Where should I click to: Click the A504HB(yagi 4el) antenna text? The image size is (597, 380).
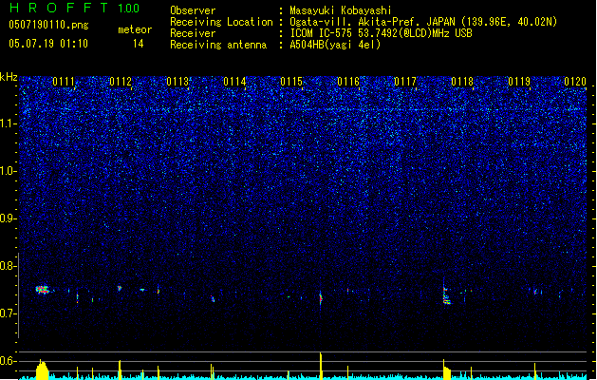coord(335,45)
